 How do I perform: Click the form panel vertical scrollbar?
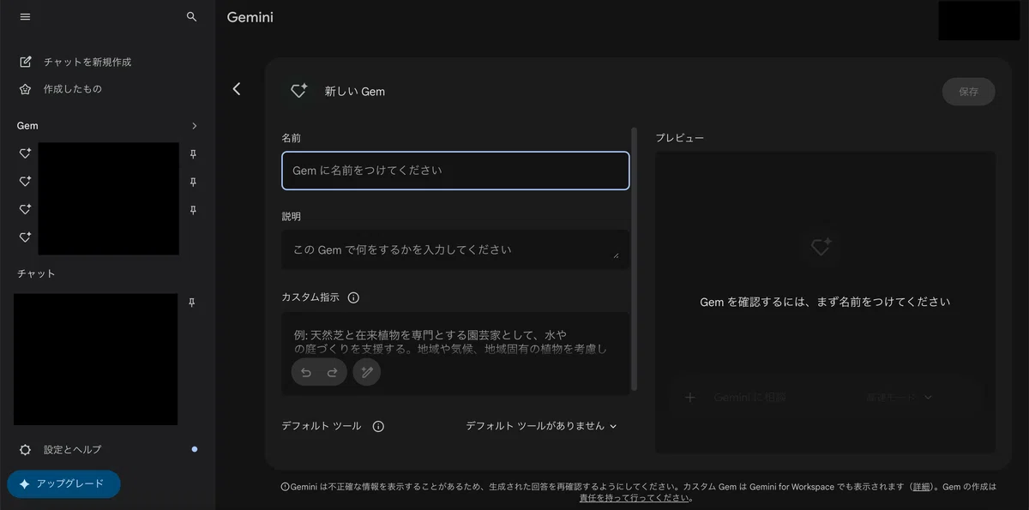635,259
